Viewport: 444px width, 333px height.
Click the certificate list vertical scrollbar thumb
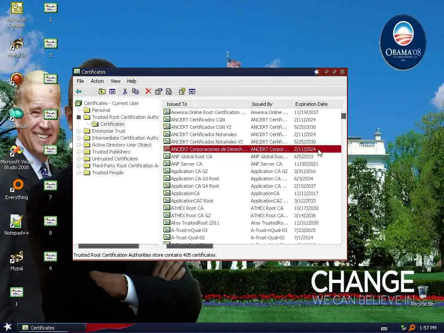[x=343, y=116]
